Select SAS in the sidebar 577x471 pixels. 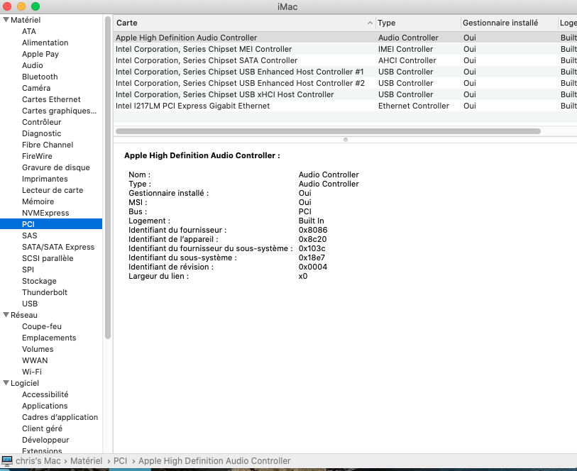(x=29, y=236)
